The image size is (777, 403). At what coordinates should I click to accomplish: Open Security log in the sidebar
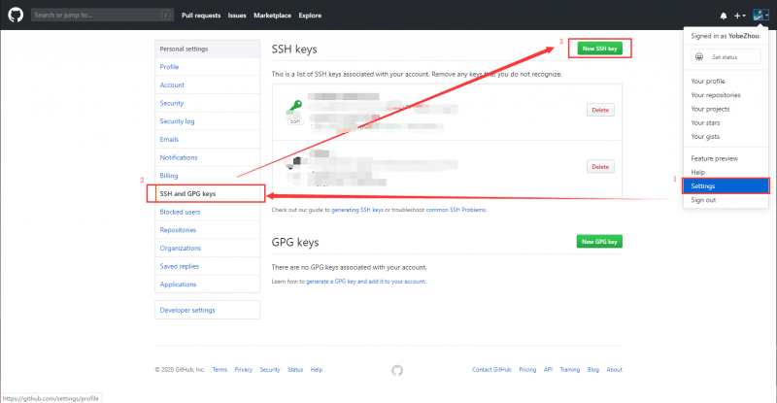207,121
